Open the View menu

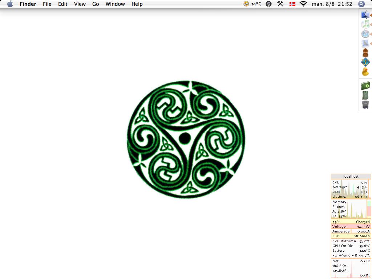click(80, 4)
